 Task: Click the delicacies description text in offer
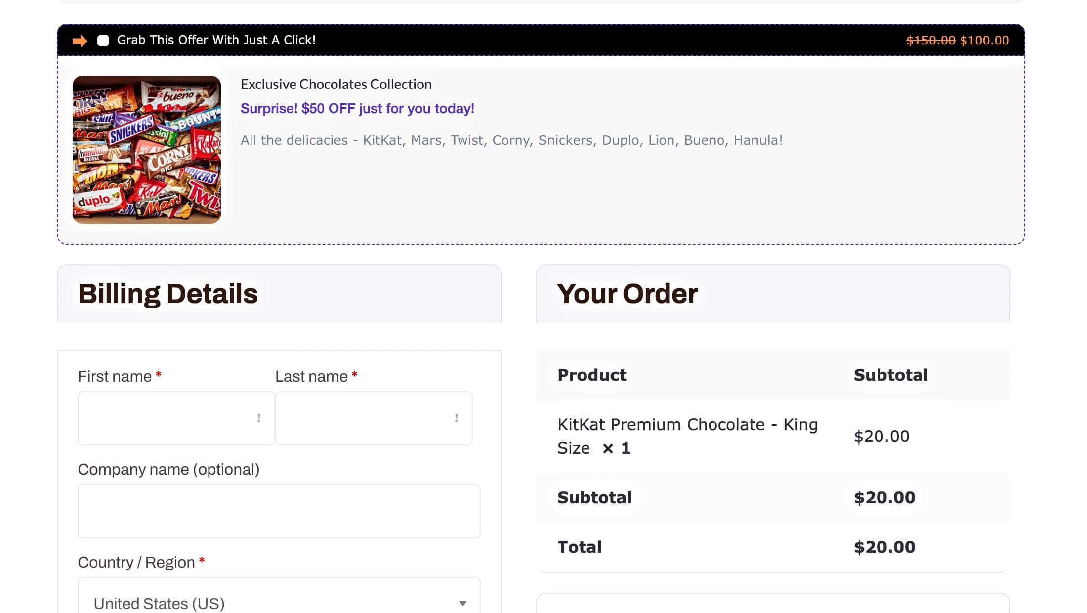[511, 140]
